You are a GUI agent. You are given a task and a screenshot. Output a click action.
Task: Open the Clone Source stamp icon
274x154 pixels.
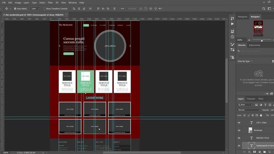tap(232, 57)
